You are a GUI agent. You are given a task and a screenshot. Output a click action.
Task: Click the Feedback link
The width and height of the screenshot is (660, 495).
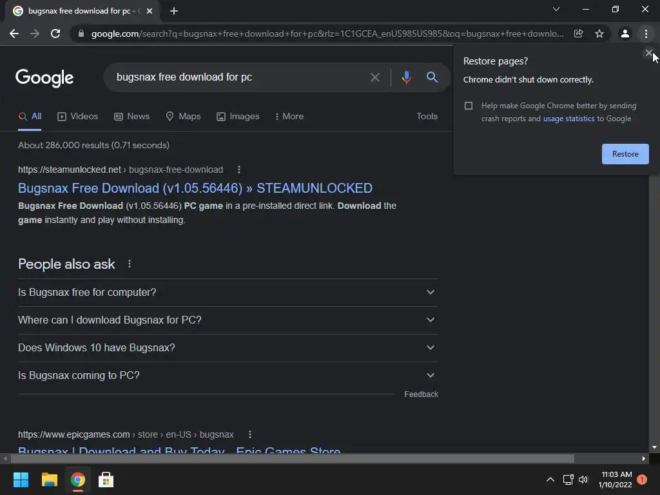[x=421, y=394]
